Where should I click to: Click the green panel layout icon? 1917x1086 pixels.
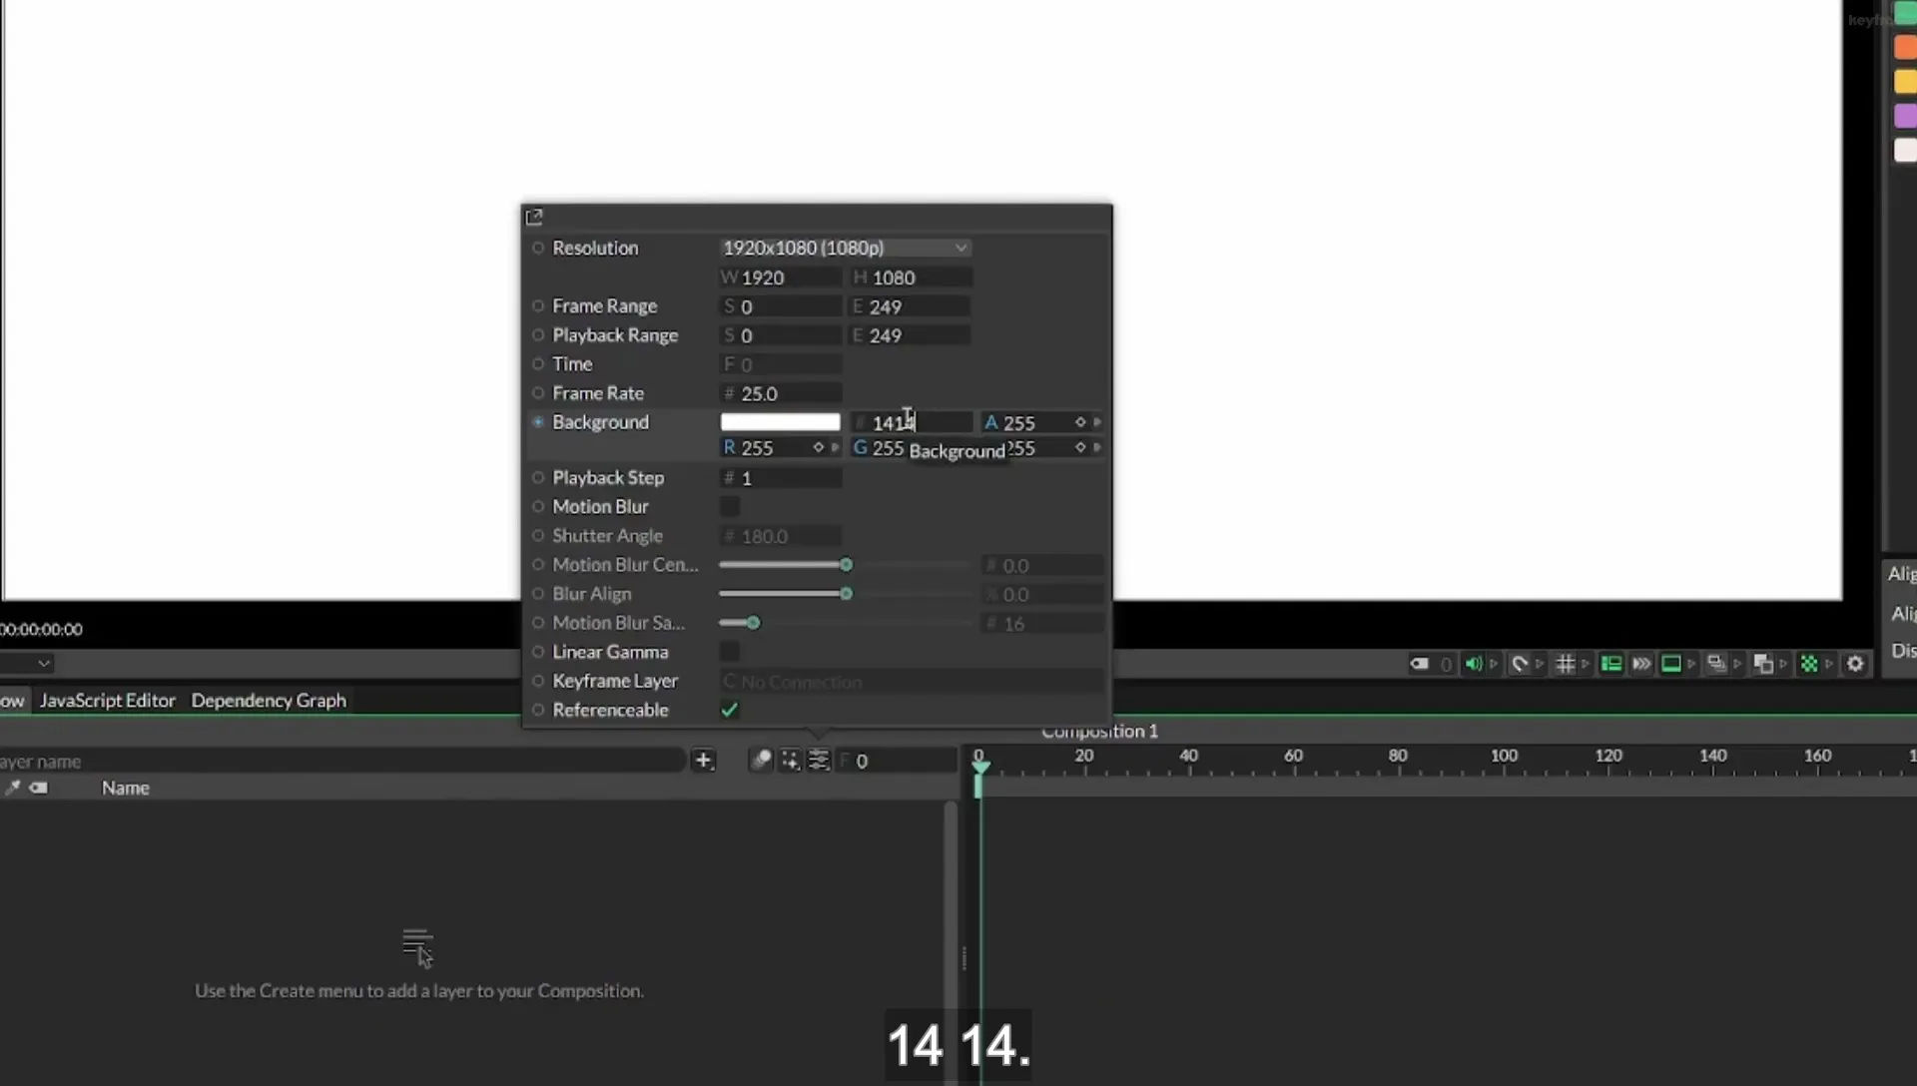pos(1610,664)
